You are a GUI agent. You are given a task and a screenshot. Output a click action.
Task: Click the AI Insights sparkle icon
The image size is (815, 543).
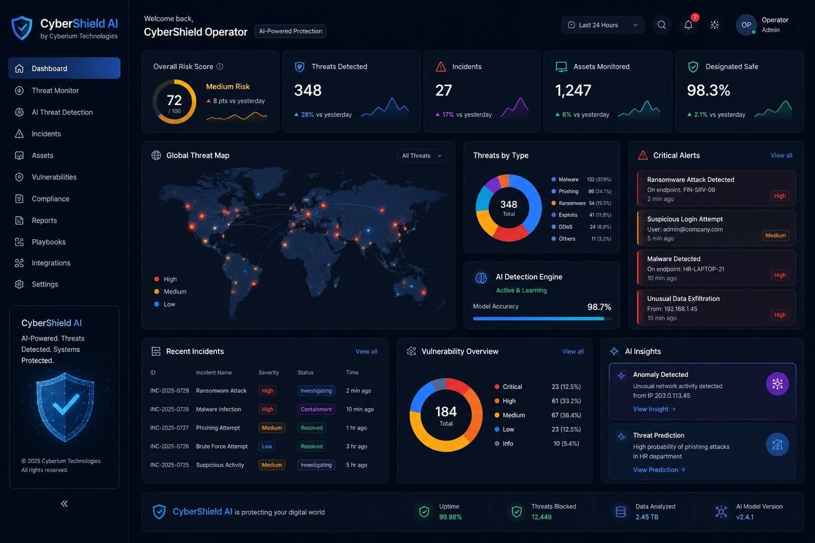click(614, 351)
